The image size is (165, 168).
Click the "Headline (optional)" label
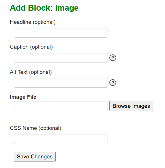pyautogui.click(x=33, y=22)
